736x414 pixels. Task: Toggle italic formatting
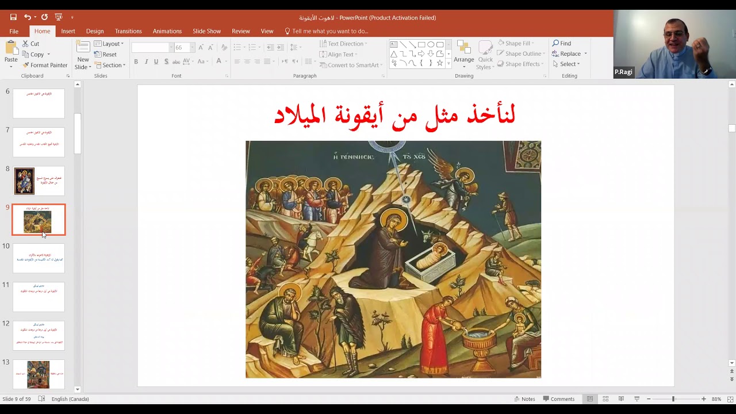pyautogui.click(x=146, y=62)
